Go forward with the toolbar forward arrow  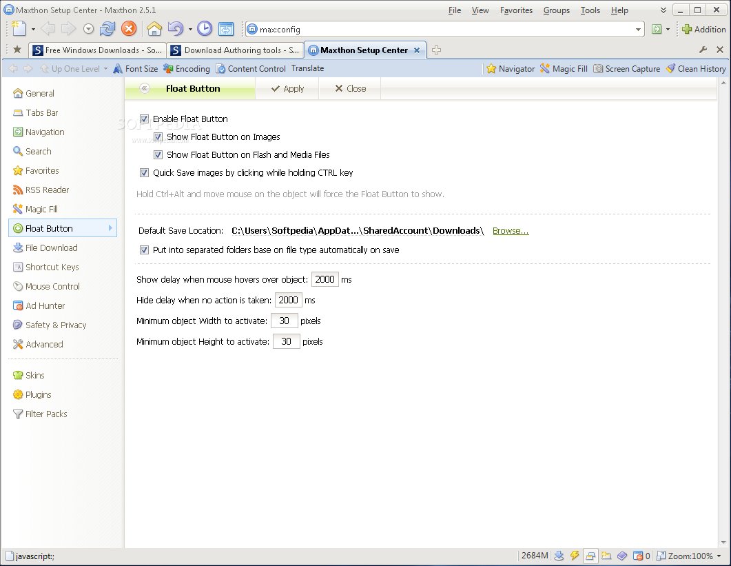pos(68,29)
